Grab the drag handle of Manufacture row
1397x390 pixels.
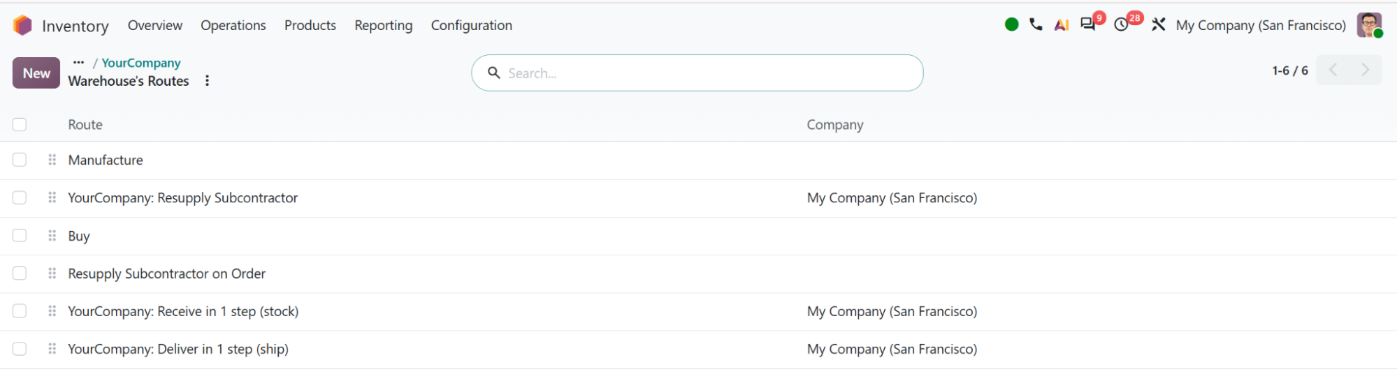click(x=52, y=160)
